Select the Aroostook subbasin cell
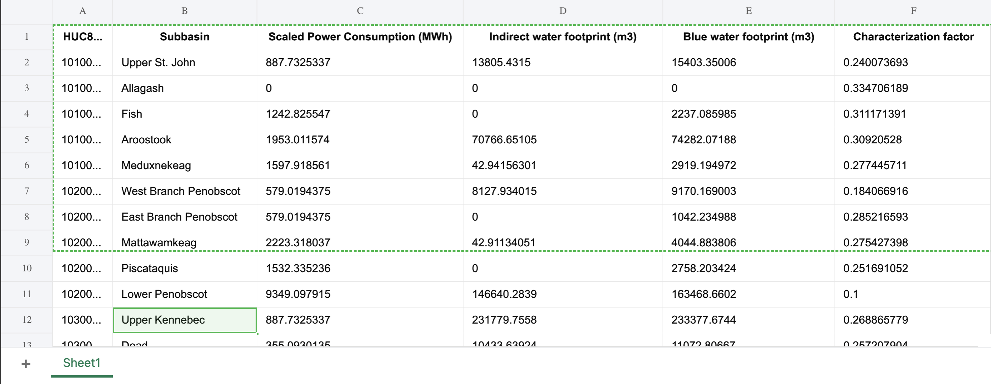The image size is (991, 384). [x=185, y=140]
